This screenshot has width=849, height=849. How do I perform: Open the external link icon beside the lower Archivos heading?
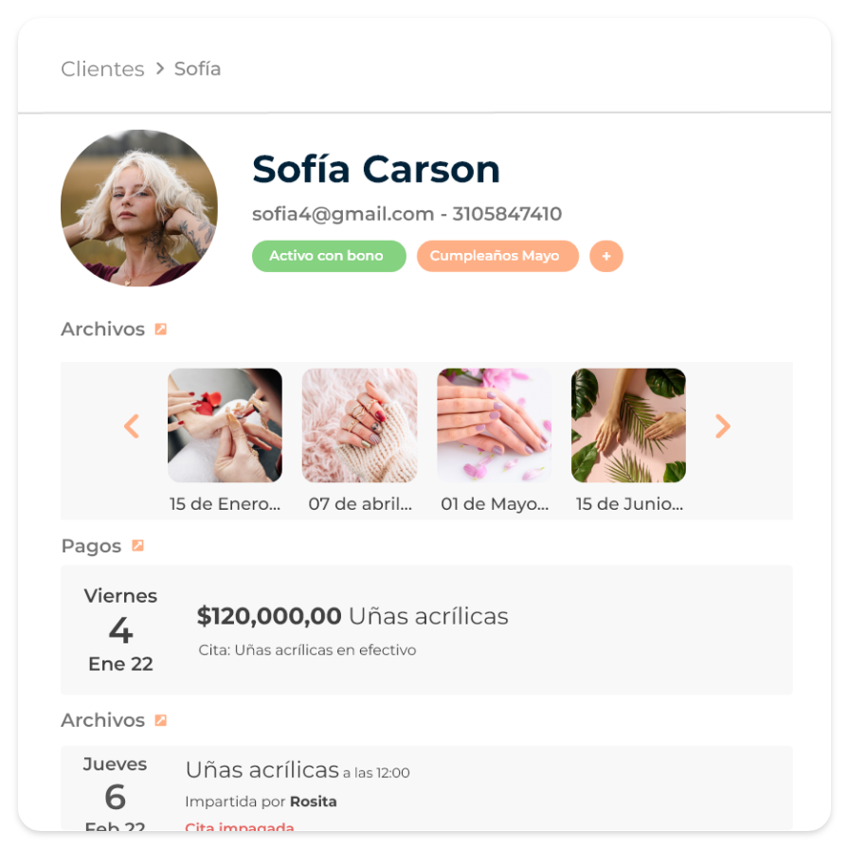point(161,720)
